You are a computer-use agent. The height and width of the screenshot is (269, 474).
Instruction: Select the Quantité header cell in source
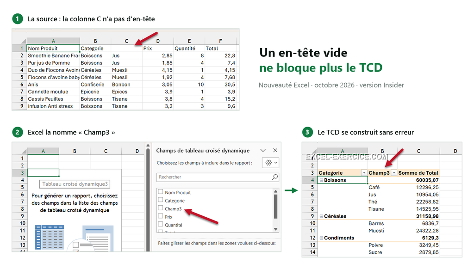189,49
